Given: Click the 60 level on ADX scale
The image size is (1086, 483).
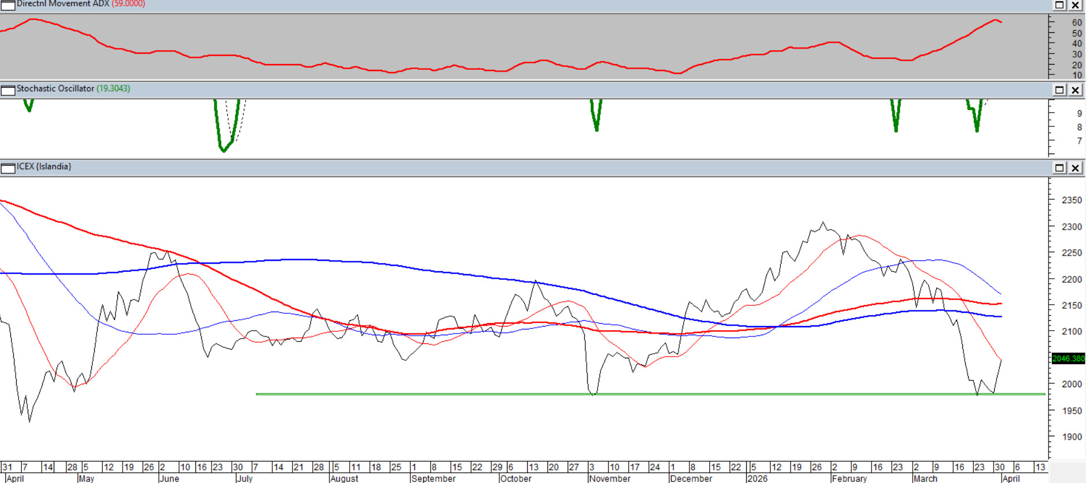Looking at the screenshot, I should (1077, 23).
